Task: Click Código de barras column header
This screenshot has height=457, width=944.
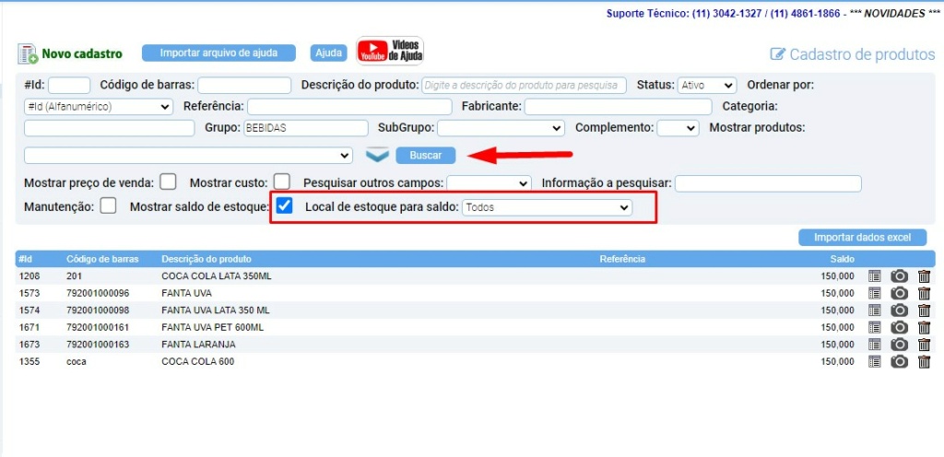Action: [102, 259]
